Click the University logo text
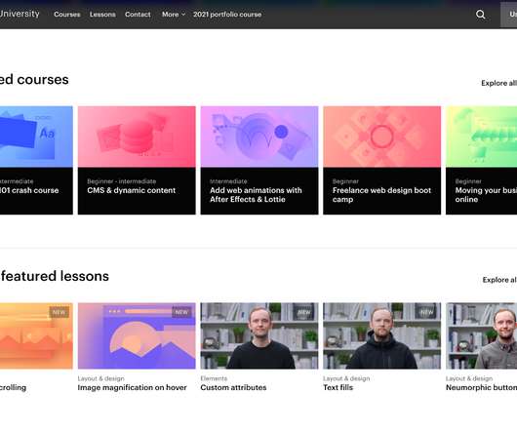This screenshot has height=431, width=517. pos(20,14)
